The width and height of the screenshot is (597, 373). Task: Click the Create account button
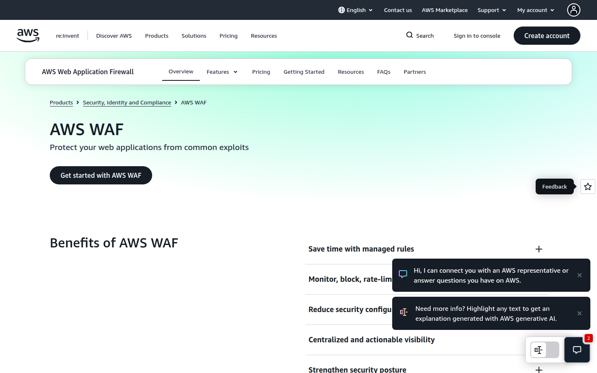tap(547, 36)
